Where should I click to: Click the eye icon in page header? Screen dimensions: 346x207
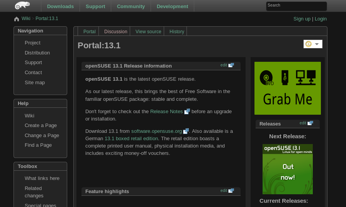coord(309,44)
